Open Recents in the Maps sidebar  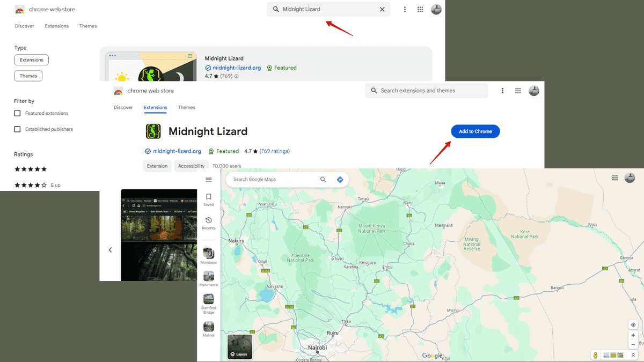click(x=209, y=223)
